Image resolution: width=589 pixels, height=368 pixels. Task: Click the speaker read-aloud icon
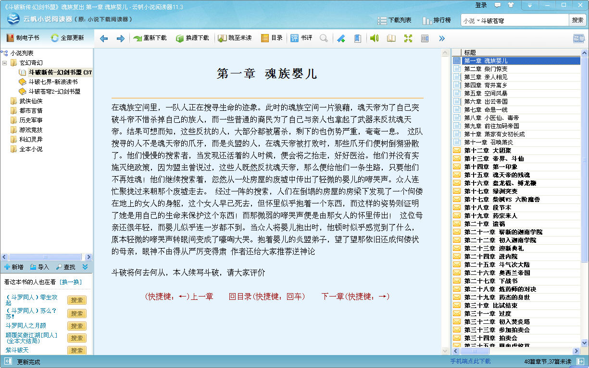pyautogui.click(x=374, y=38)
